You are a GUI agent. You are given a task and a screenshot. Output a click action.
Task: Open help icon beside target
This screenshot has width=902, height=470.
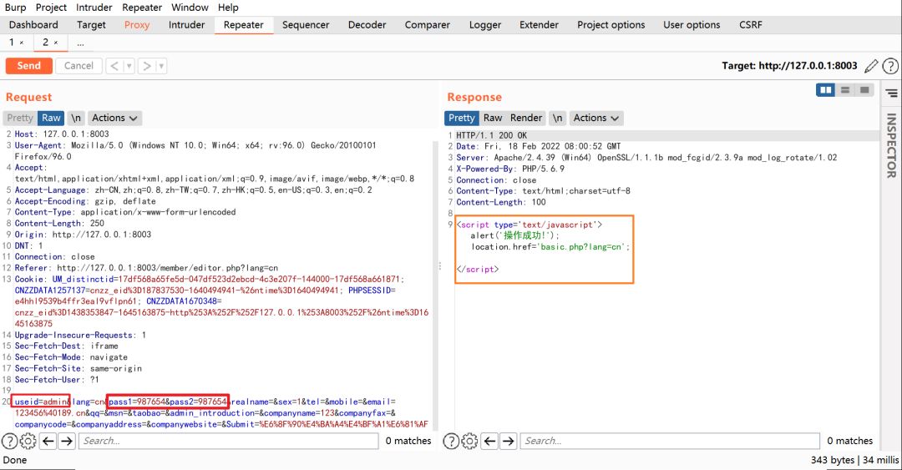point(890,66)
